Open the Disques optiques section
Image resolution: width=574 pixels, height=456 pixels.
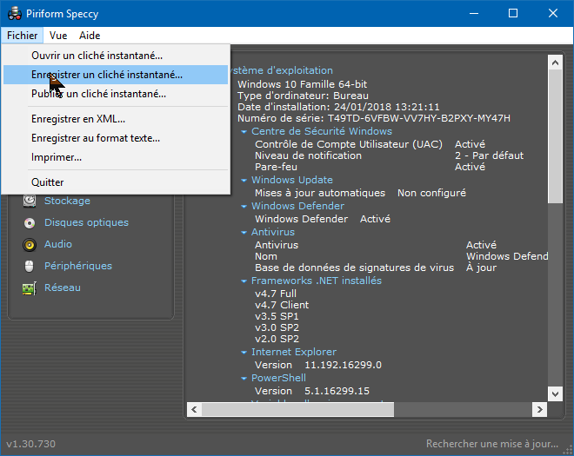(x=86, y=222)
